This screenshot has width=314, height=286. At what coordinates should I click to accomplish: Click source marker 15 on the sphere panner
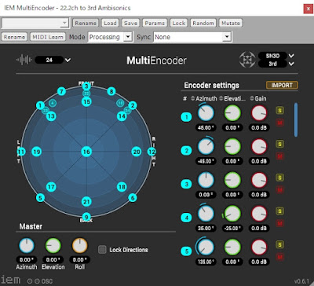click(86, 101)
